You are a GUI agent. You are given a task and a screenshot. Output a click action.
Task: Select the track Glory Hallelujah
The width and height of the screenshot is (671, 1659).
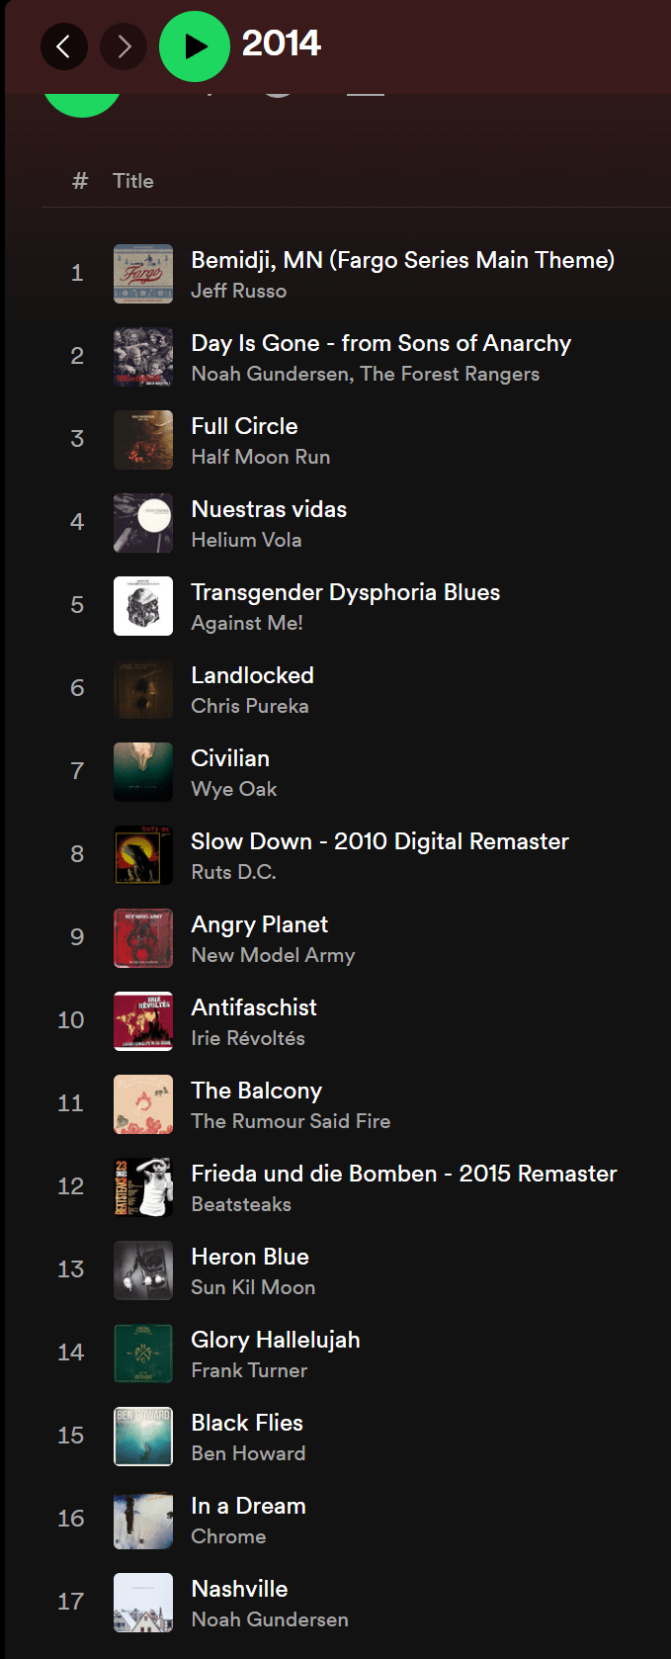pyautogui.click(x=275, y=1340)
